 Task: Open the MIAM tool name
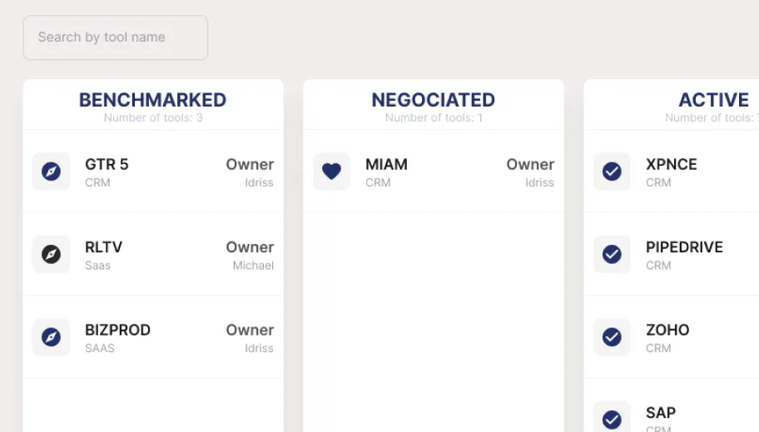pyautogui.click(x=386, y=165)
